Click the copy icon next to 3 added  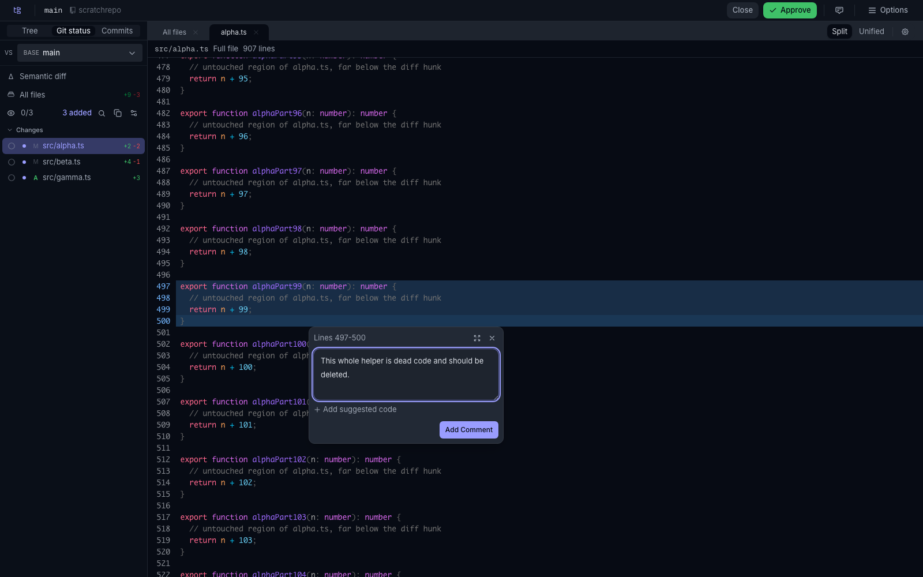pyautogui.click(x=118, y=113)
